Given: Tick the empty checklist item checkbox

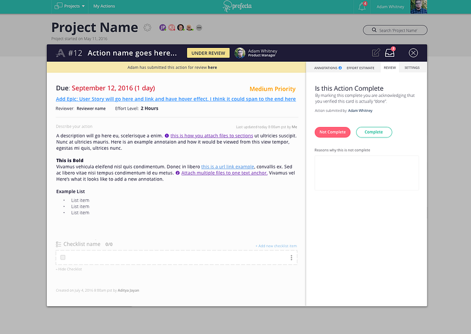Looking at the screenshot, I should tap(63, 257).
